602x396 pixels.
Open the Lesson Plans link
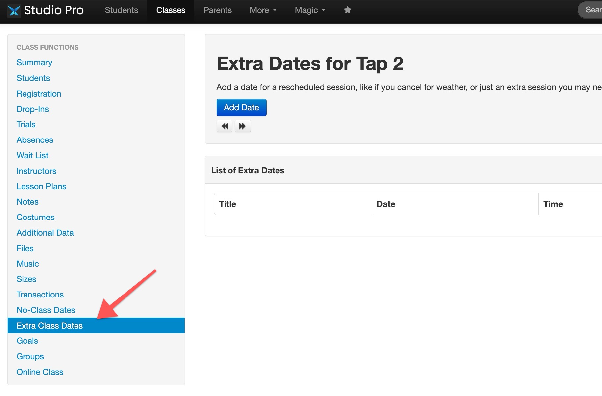41,186
